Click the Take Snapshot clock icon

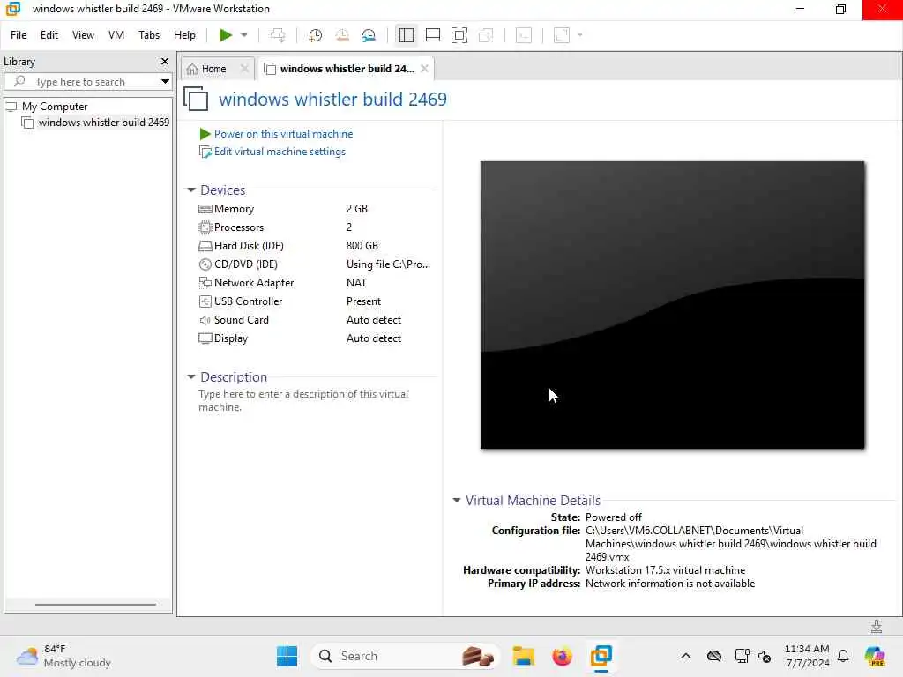315,35
